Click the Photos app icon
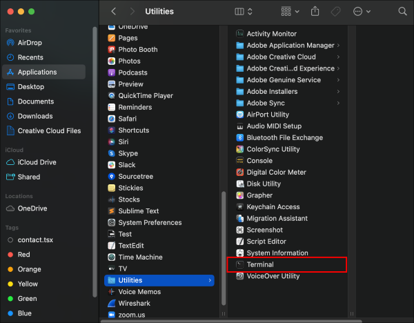This screenshot has width=414, height=323. pos(111,61)
